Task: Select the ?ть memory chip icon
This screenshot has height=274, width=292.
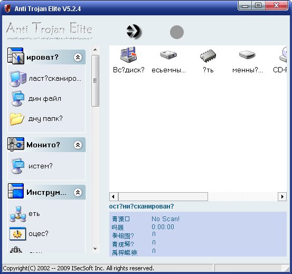Action: click(208, 56)
